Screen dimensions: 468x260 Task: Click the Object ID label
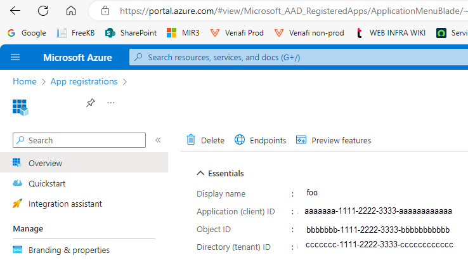click(214, 230)
